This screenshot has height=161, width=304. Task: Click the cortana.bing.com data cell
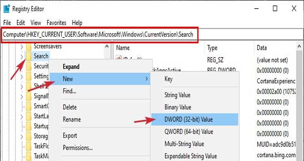tap(276, 155)
